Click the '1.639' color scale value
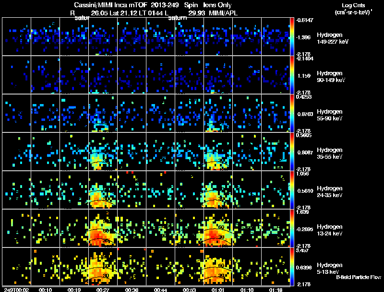 [302, 212]
